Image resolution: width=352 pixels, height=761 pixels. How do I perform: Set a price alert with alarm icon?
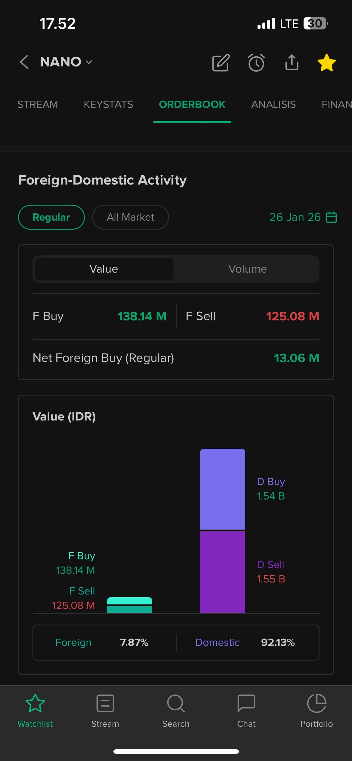[x=256, y=63]
